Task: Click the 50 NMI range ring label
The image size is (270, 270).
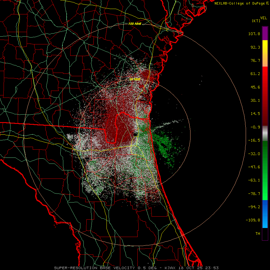Action: (x=135, y=79)
